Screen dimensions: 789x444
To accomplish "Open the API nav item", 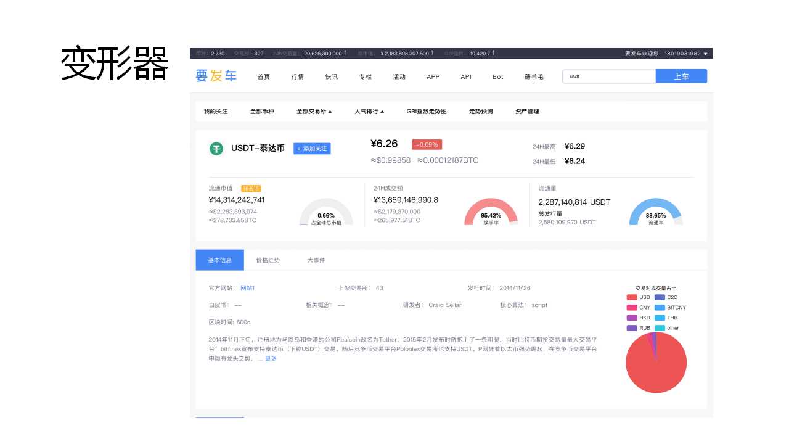I will (466, 76).
